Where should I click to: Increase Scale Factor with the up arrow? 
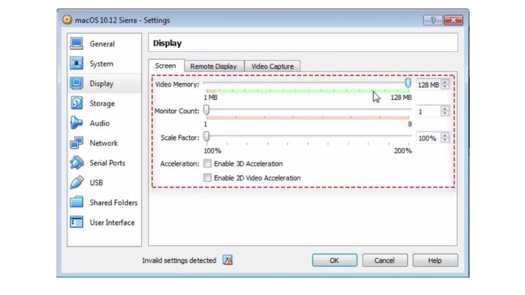tap(445, 135)
